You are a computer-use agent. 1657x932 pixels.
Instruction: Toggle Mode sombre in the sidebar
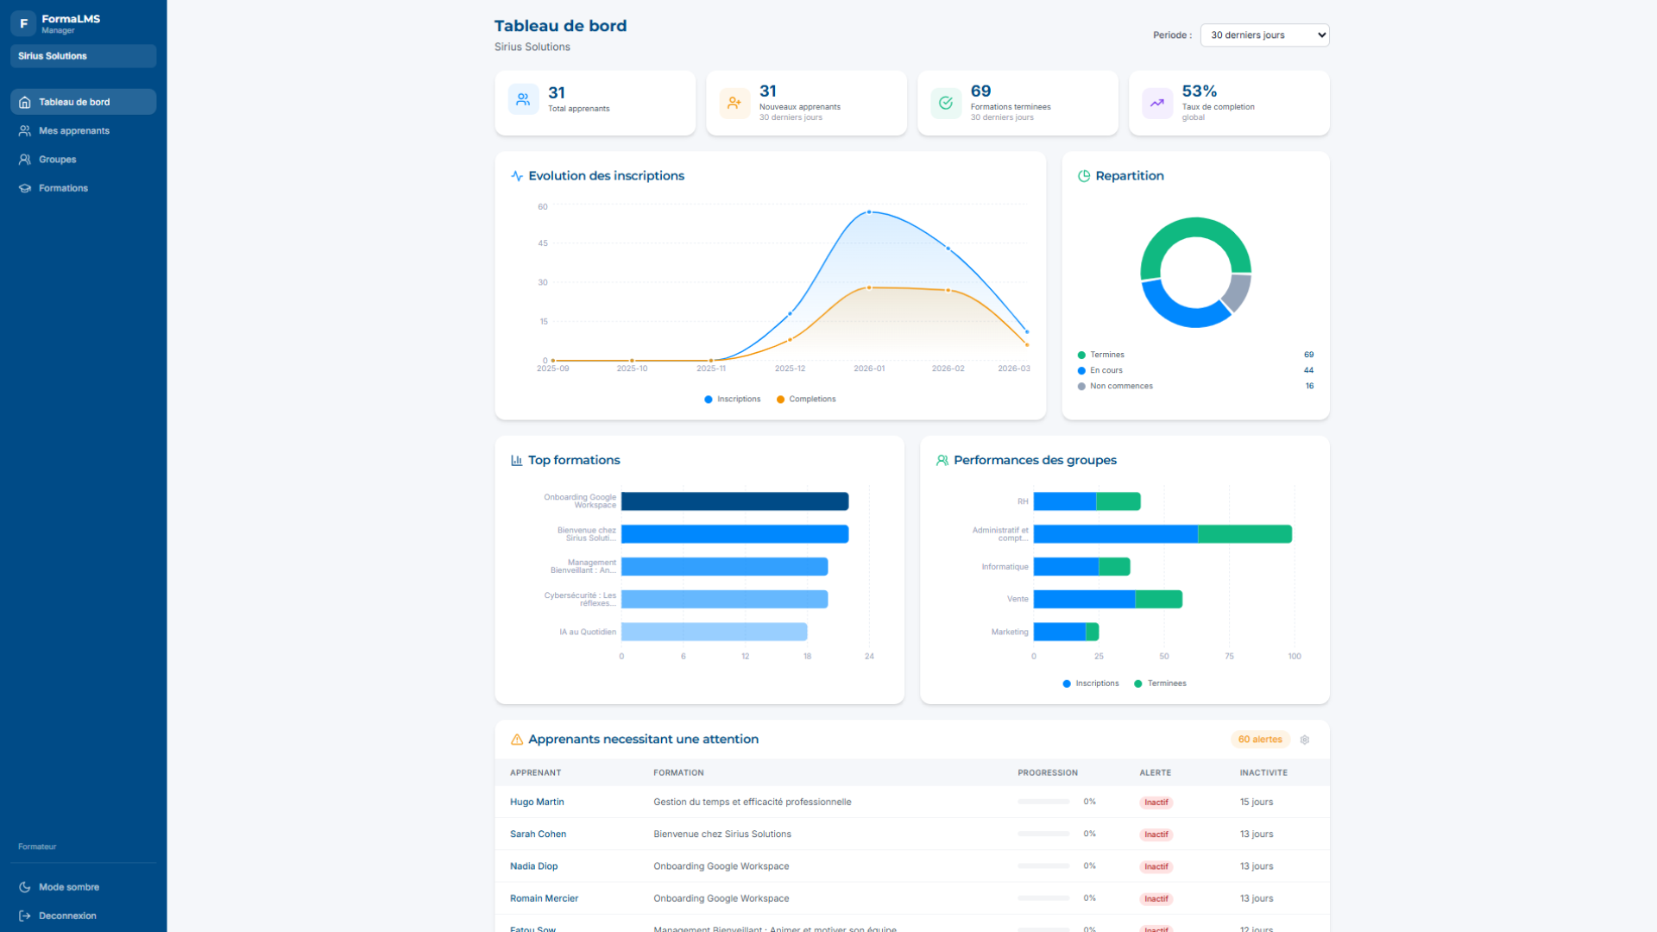[69, 886]
